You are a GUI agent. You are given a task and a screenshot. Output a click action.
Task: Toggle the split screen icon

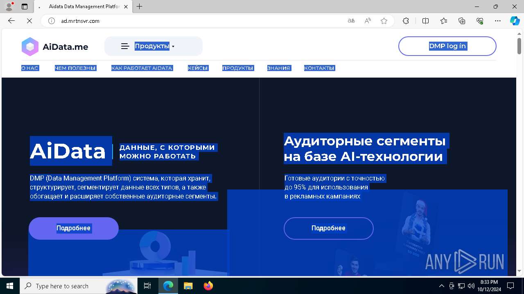click(425, 21)
